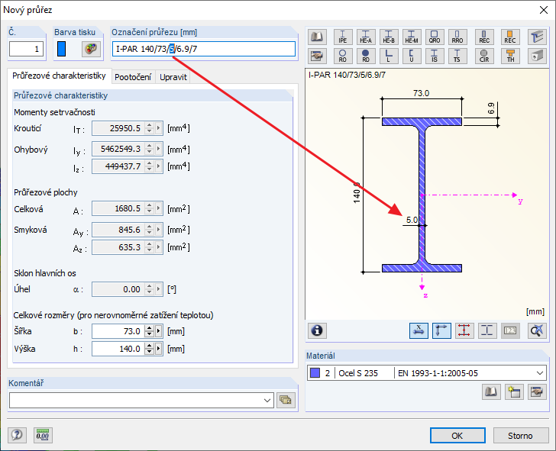The width and height of the screenshot is (556, 451).
Task: Switch to the Pootočení tab
Action: pos(133,77)
